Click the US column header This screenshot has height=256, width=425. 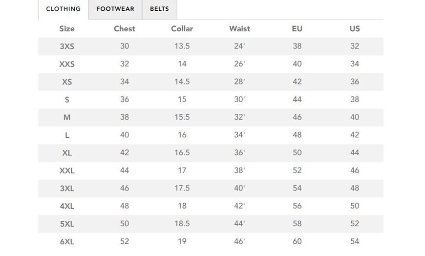(x=355, y=29)
